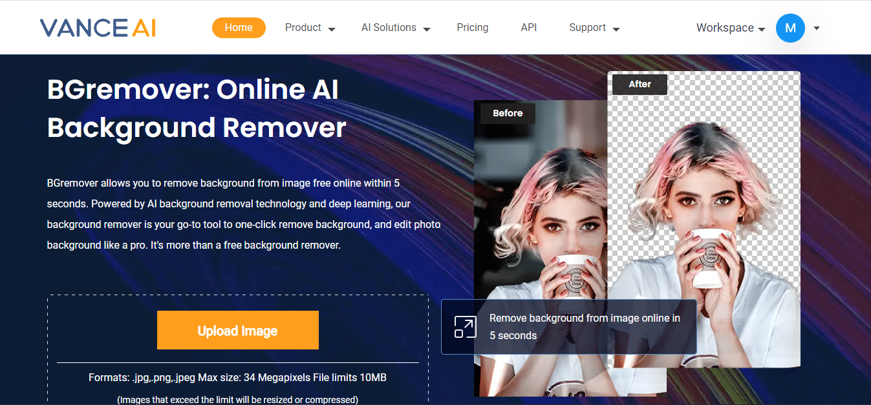
Task: Click the M user avatar
Action: tap(790, 28)
